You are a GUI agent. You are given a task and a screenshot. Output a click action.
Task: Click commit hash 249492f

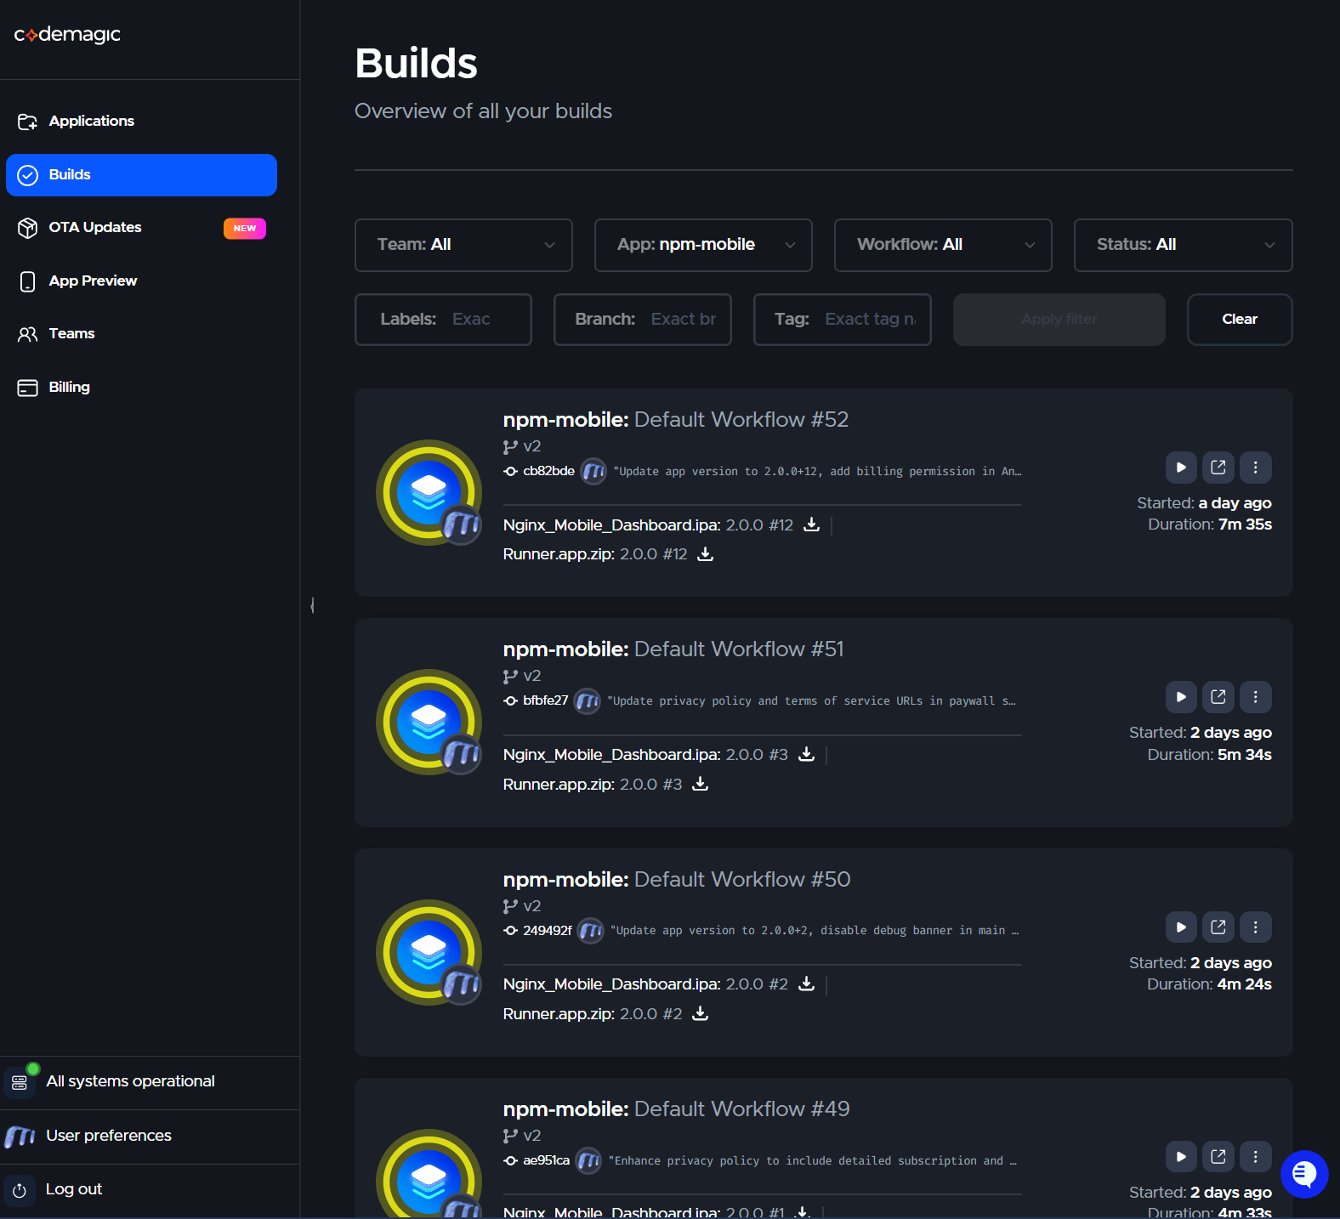pyautogui.click(x=548, y=931)
